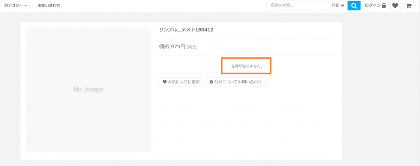Open favorites via header heart icon
Image resolution: width=420 pixels, height=166 pixels.
pyautogui.click(x=395, y=6)
